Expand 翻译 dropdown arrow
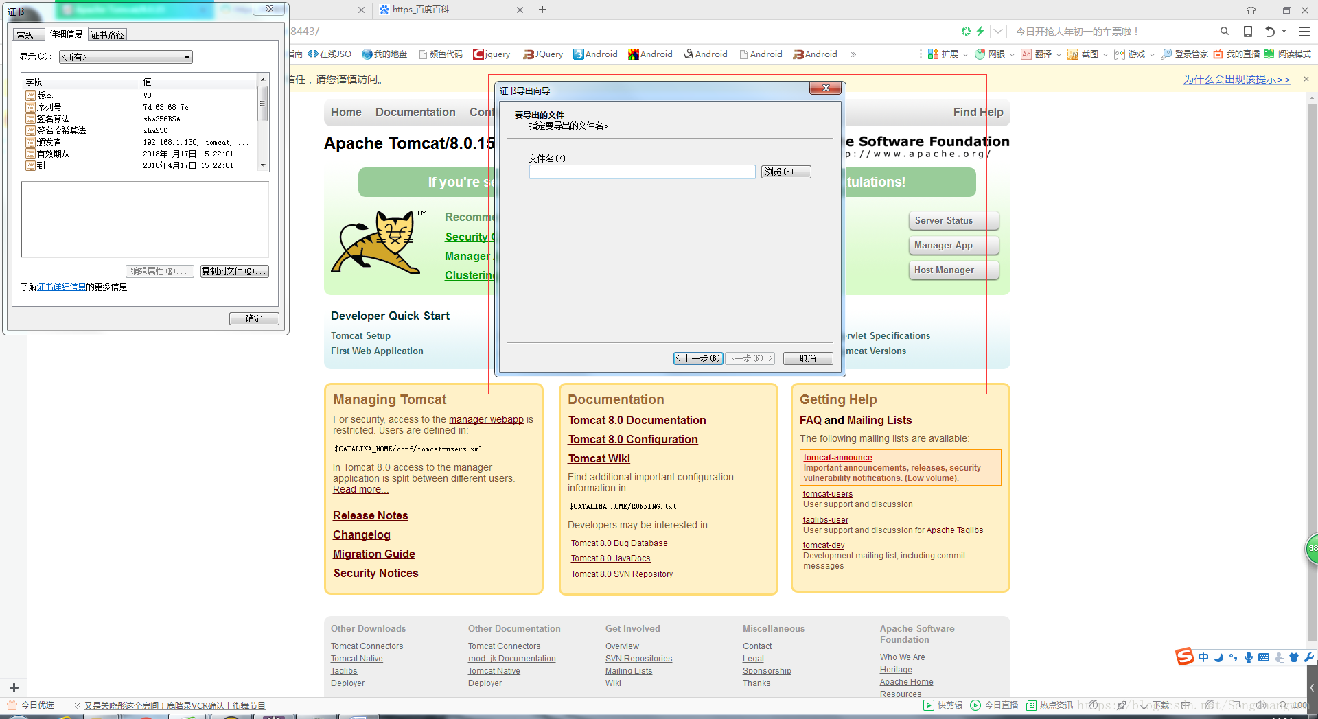Image resolution: width=1318 pixels, height=719 pixels. coord(1059,55)
